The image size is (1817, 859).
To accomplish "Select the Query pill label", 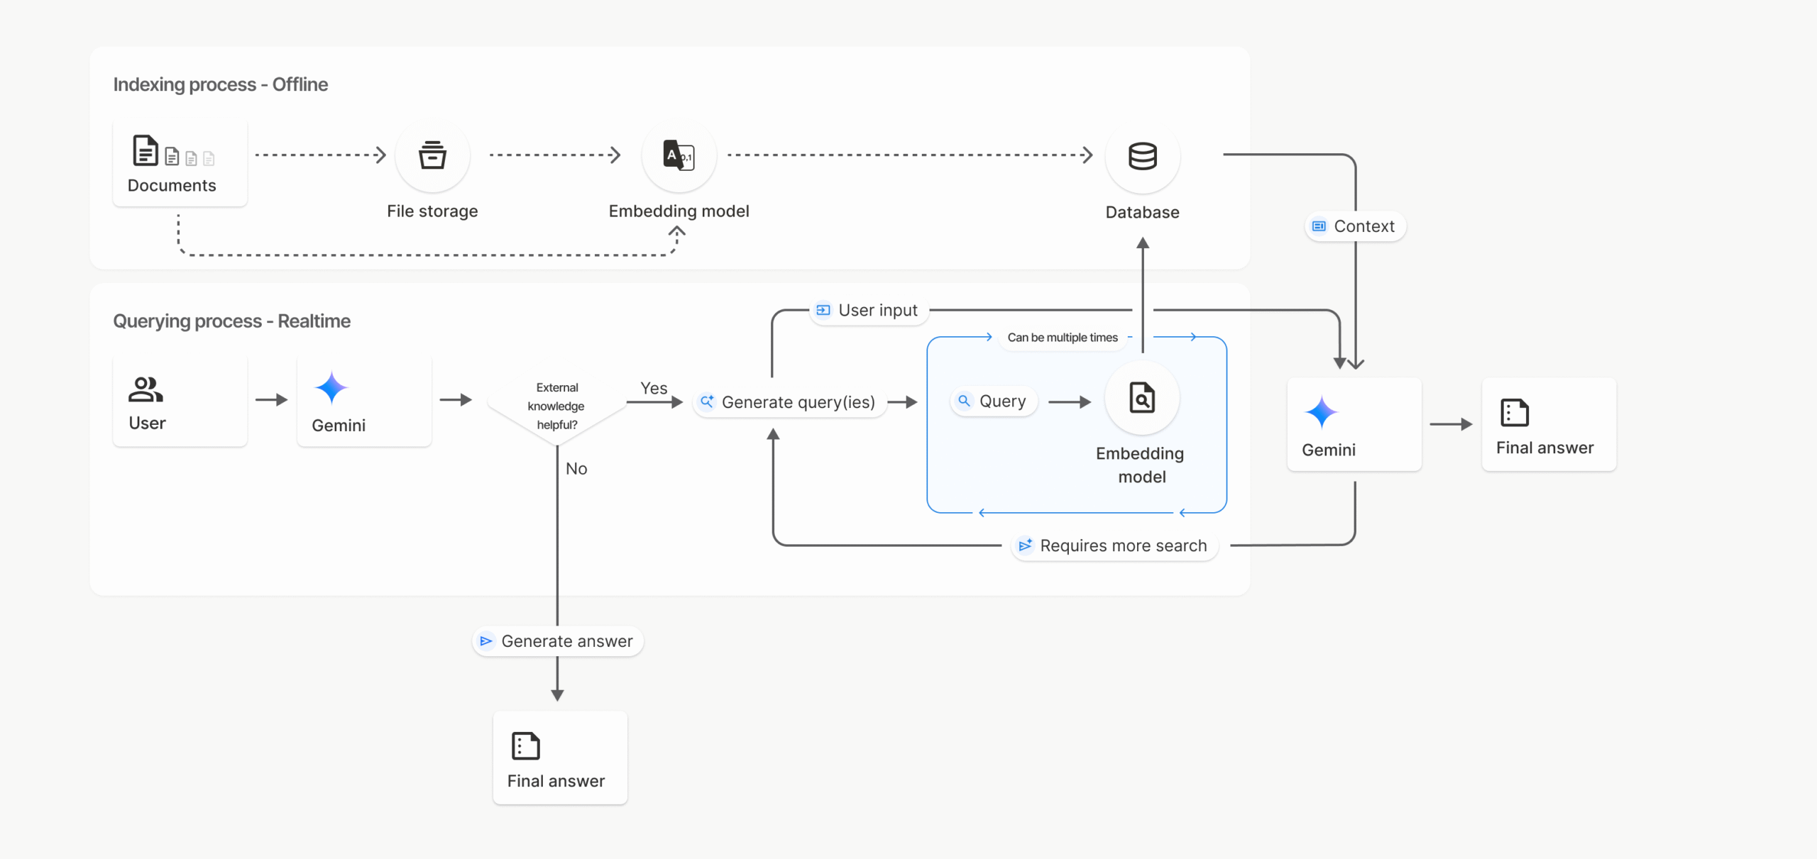I will click(1002, 401).
